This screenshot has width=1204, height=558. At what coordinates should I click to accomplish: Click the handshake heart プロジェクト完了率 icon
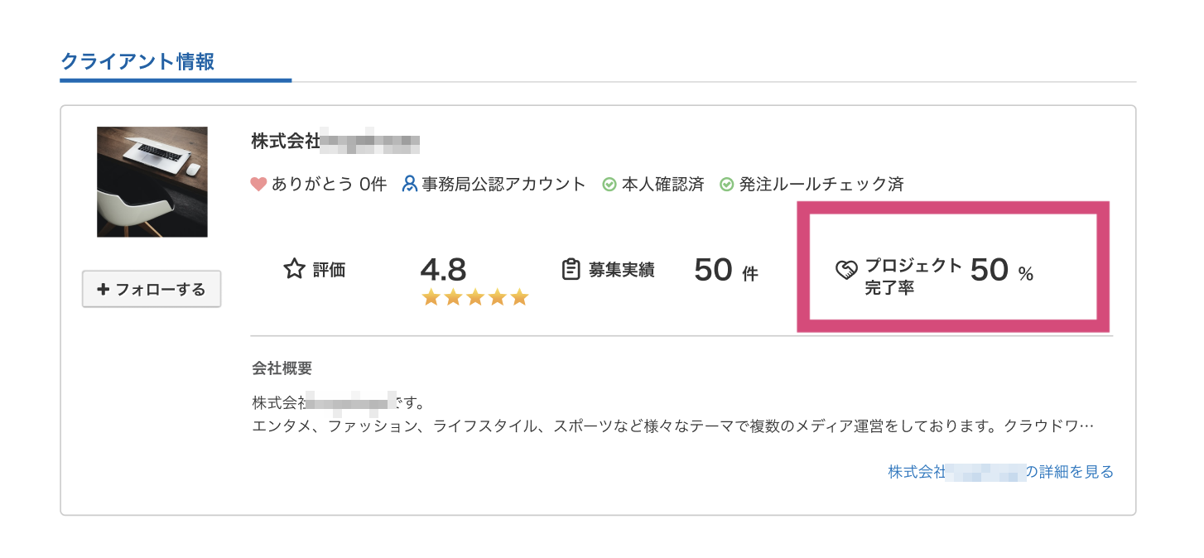tap(845, 271)
